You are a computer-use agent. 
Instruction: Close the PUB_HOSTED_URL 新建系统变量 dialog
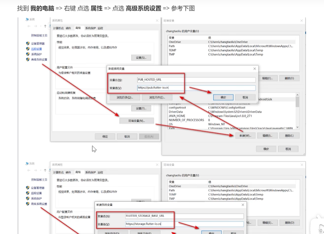coord(254,69)
